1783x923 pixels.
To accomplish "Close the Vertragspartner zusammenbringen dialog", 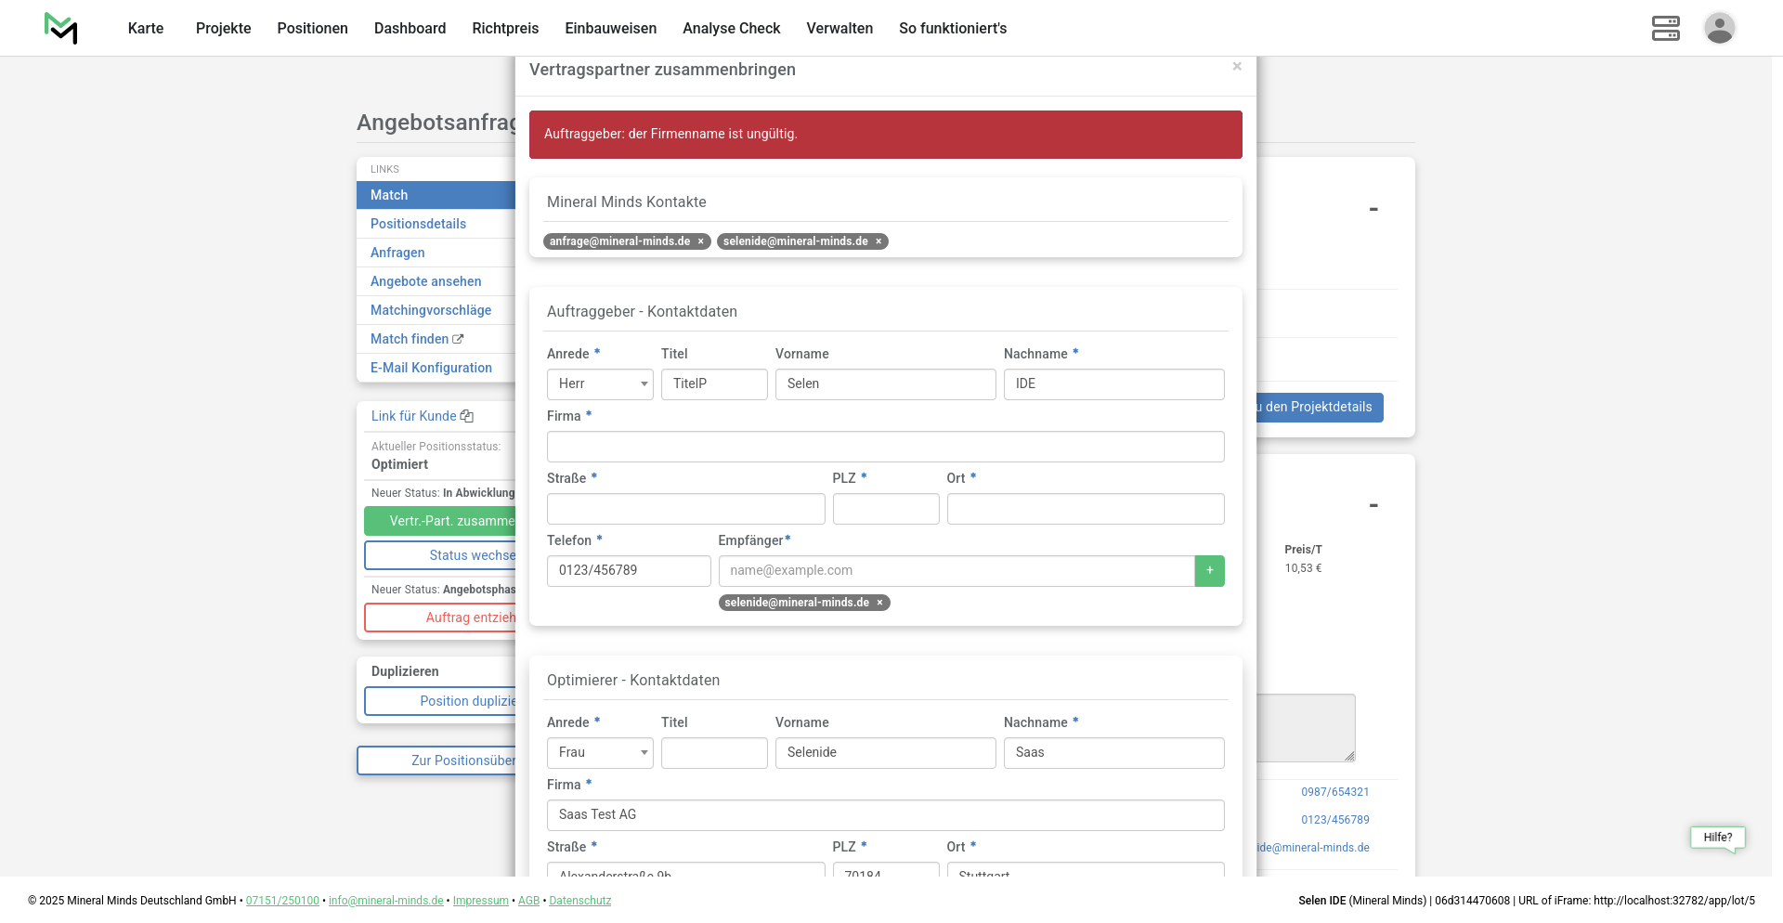I will (x=1237, y=66).
